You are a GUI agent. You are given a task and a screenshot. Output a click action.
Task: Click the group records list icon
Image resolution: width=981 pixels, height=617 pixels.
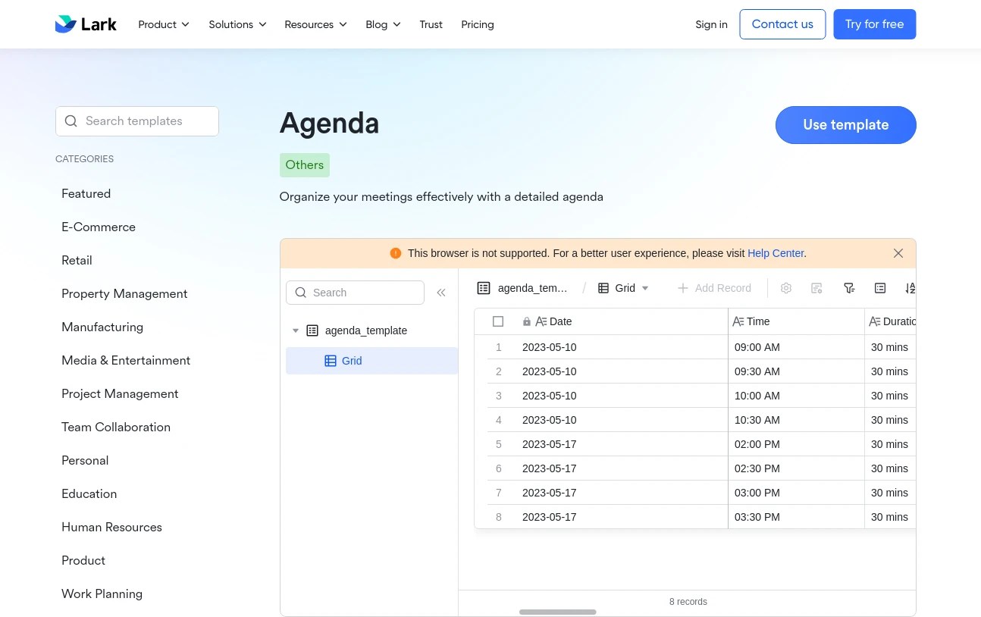tap(880, 288)
